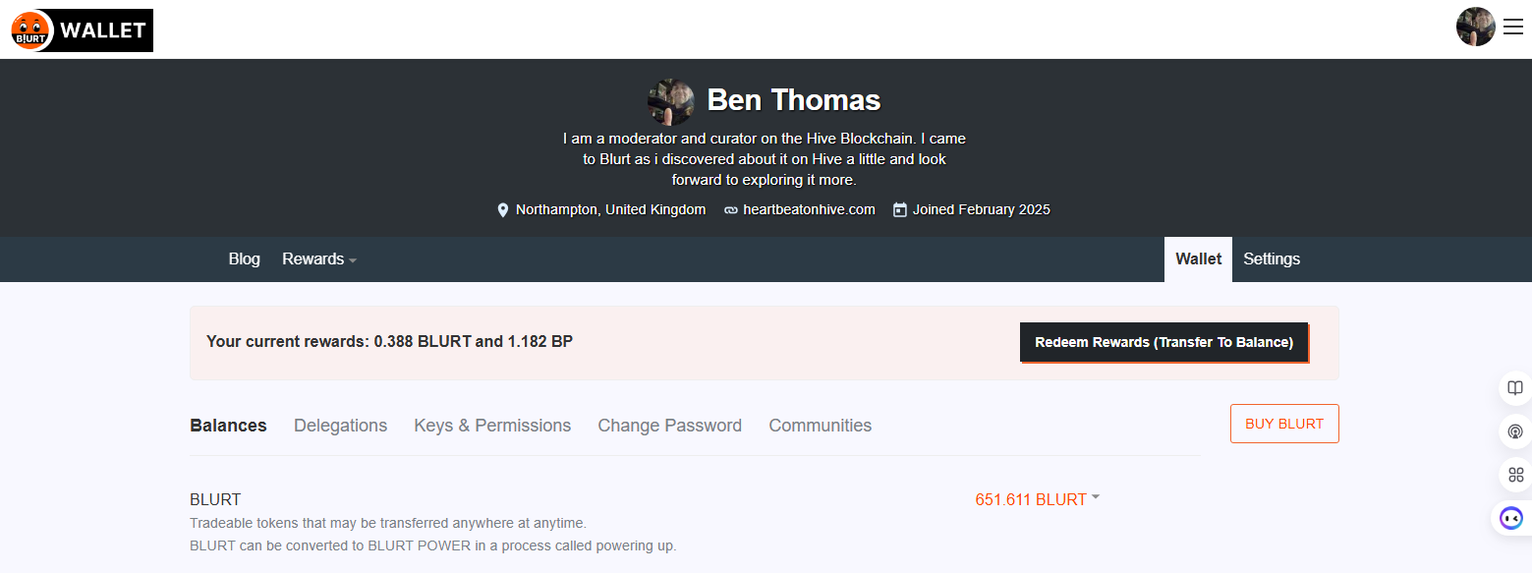Expand the Rewards dropdown menu
Viewport: 1532px width, 573px height.
click(319, 259)
